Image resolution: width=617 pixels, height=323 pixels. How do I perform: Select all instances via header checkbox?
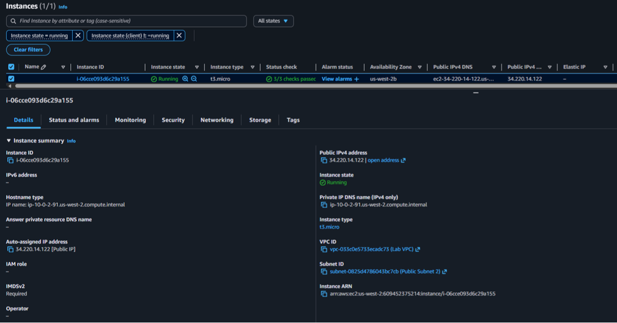coord(11,67)
